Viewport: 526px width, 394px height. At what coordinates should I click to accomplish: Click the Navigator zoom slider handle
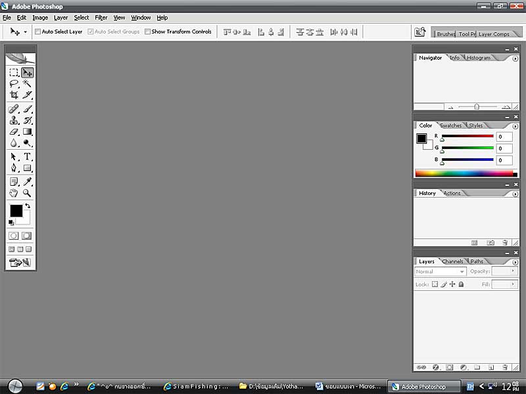[476, 107]
